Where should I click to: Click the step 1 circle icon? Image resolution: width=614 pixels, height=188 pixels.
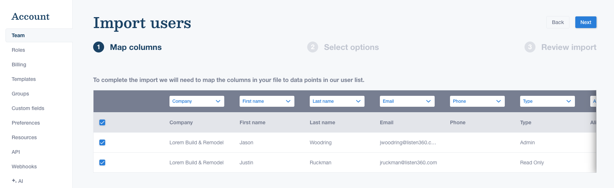(x=99, y=47)
